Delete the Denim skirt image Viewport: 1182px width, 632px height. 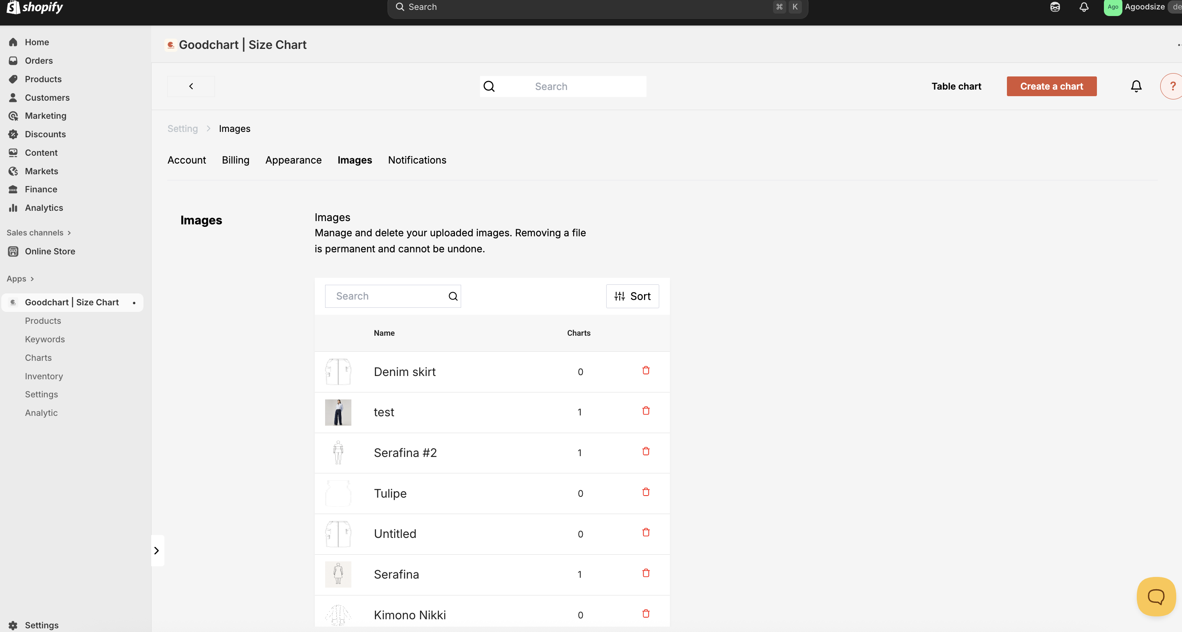click(x=646, y=370)
